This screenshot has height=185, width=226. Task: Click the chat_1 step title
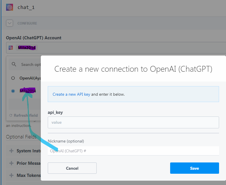tap(26, 7)
